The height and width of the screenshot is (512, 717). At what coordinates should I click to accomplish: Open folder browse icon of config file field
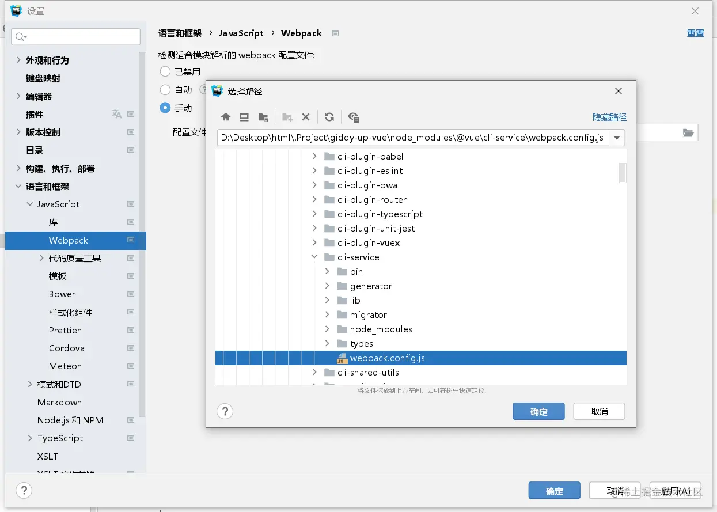coord(688,132)
